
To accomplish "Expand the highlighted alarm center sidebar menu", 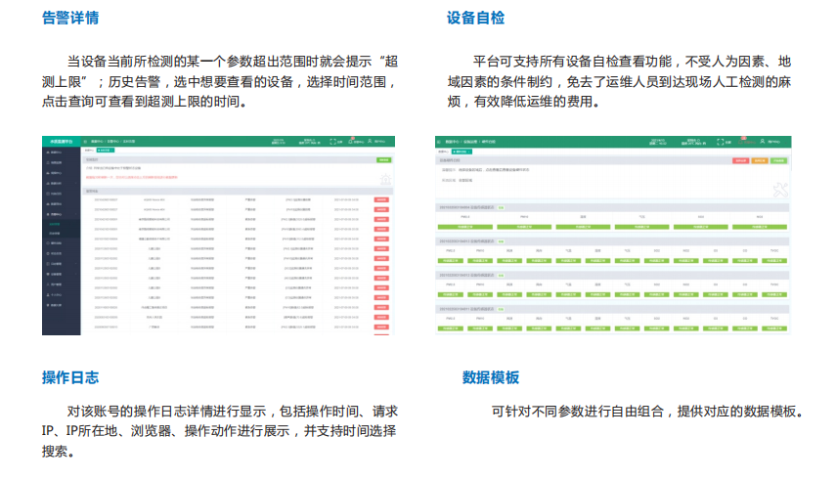I will 61,213.
